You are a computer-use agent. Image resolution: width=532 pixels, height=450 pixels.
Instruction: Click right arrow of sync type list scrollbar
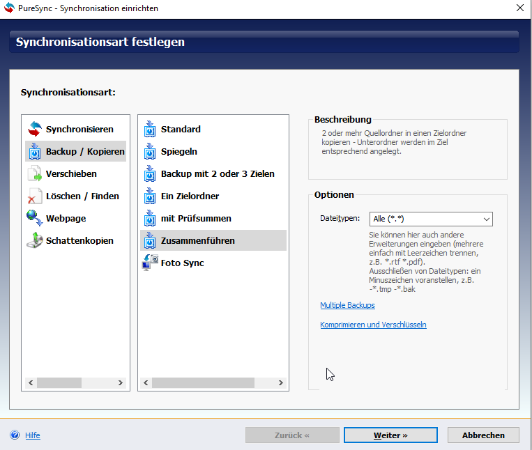click(x=121, y=382)
